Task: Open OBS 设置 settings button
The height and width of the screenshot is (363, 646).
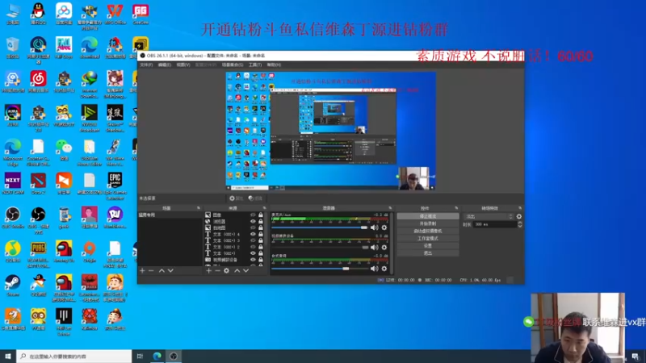Action: coord(428,246)
